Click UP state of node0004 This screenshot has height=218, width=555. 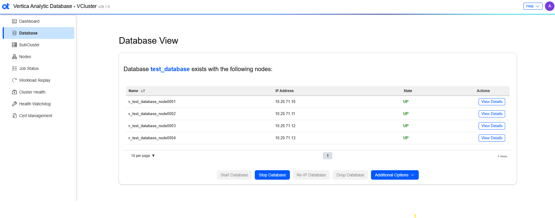point(406,138)
